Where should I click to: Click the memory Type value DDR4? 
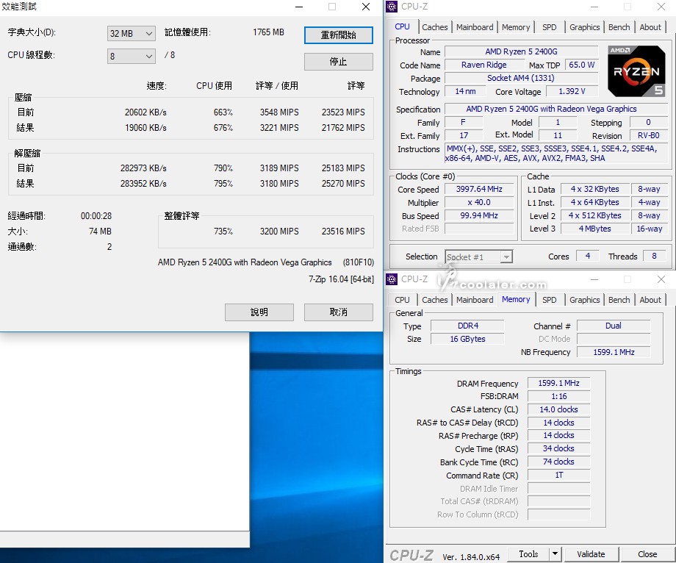point(468,326)
